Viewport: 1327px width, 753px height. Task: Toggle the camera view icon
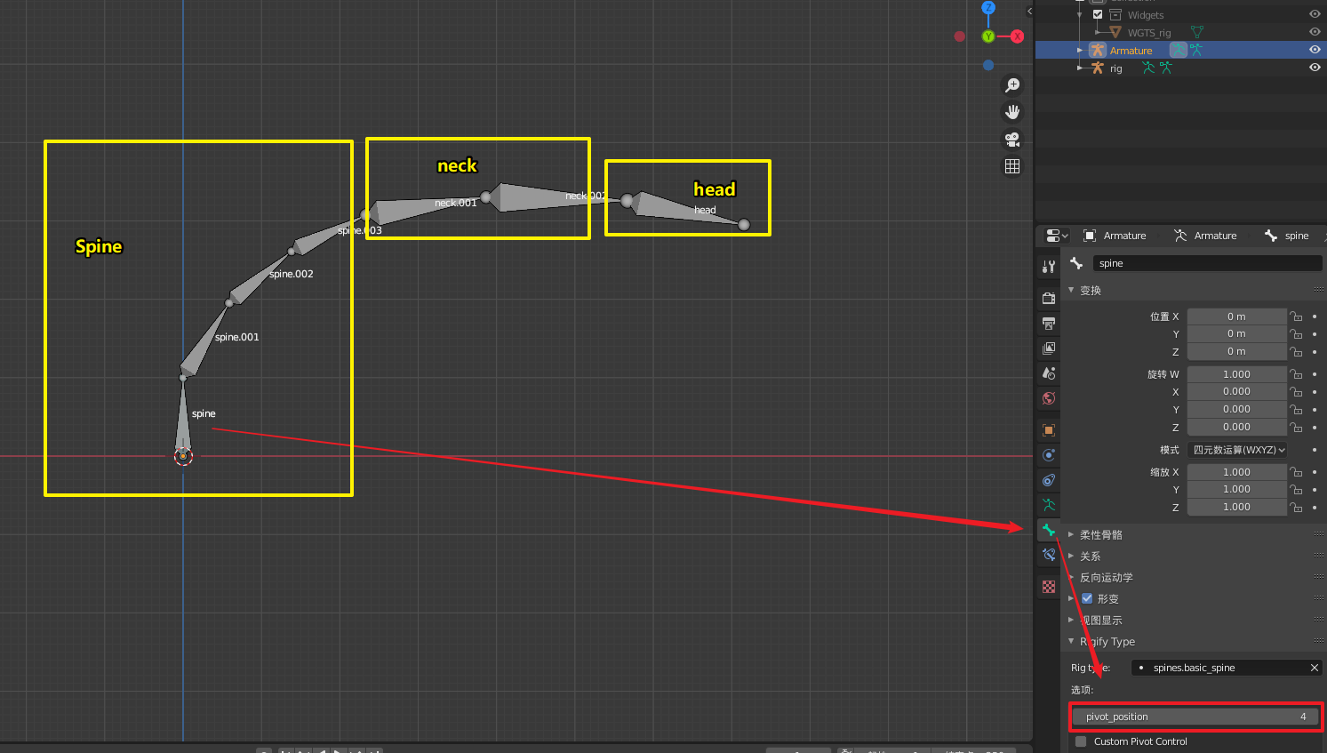[1012, 139]
